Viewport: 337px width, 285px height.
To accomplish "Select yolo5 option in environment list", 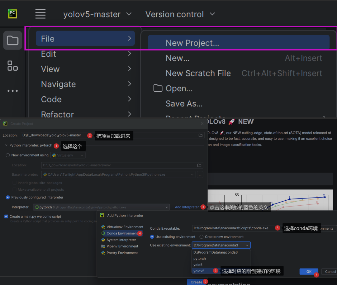I will coord(221,265).
